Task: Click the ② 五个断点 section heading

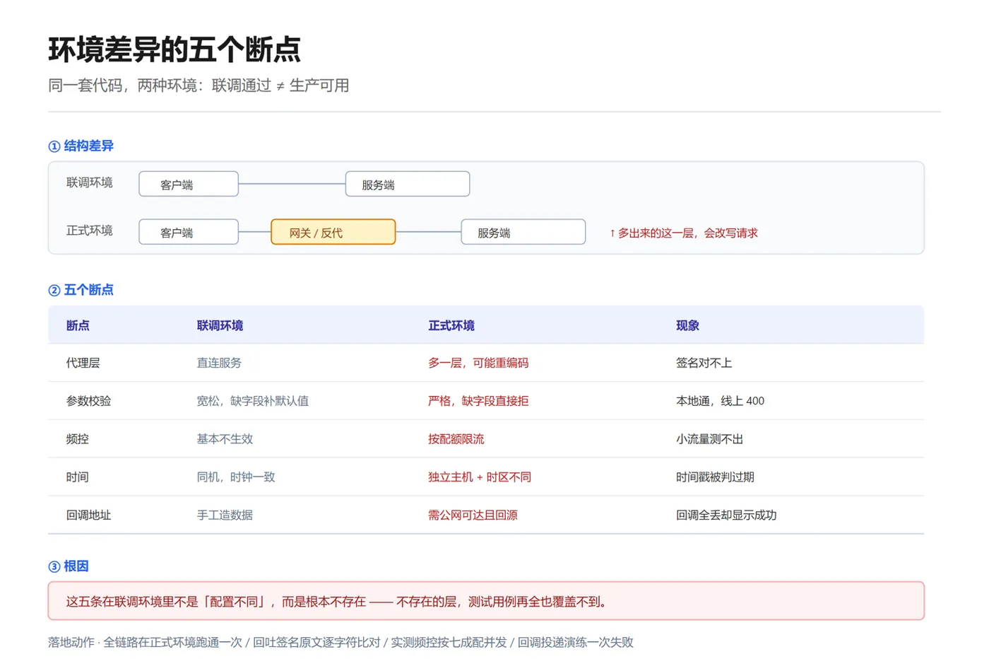Action: 81,290
